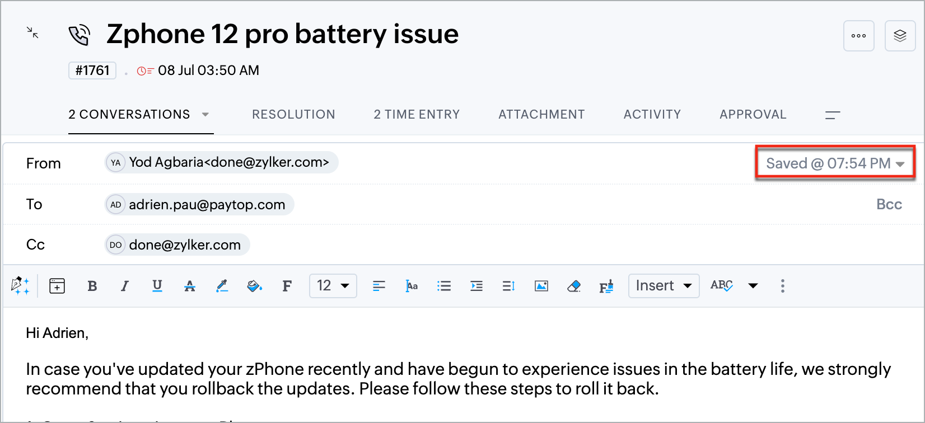Open the three-dot more actions button
Viewport: 925px width, 423px height.
pos(858,36)
